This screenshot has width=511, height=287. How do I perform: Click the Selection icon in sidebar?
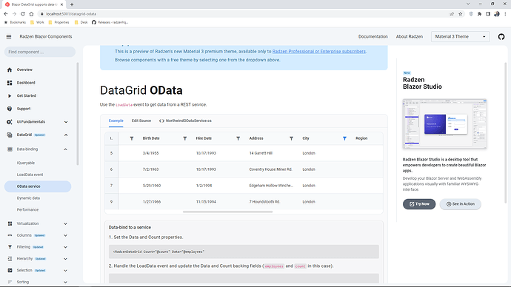10,271
